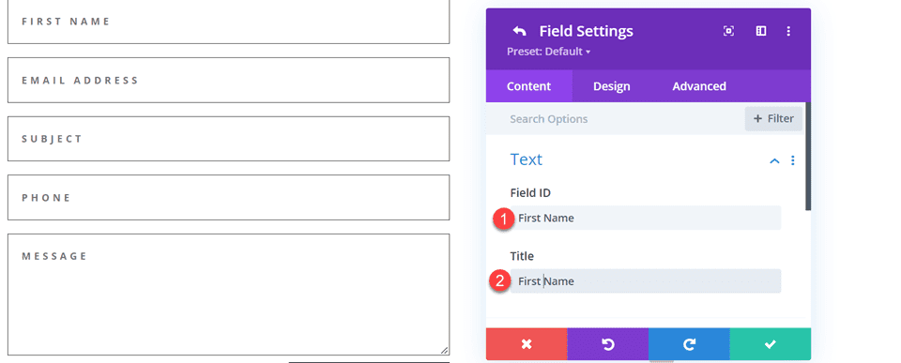
Task: Open the Preset: Default dropdown
Action: (x=549, y=51)
